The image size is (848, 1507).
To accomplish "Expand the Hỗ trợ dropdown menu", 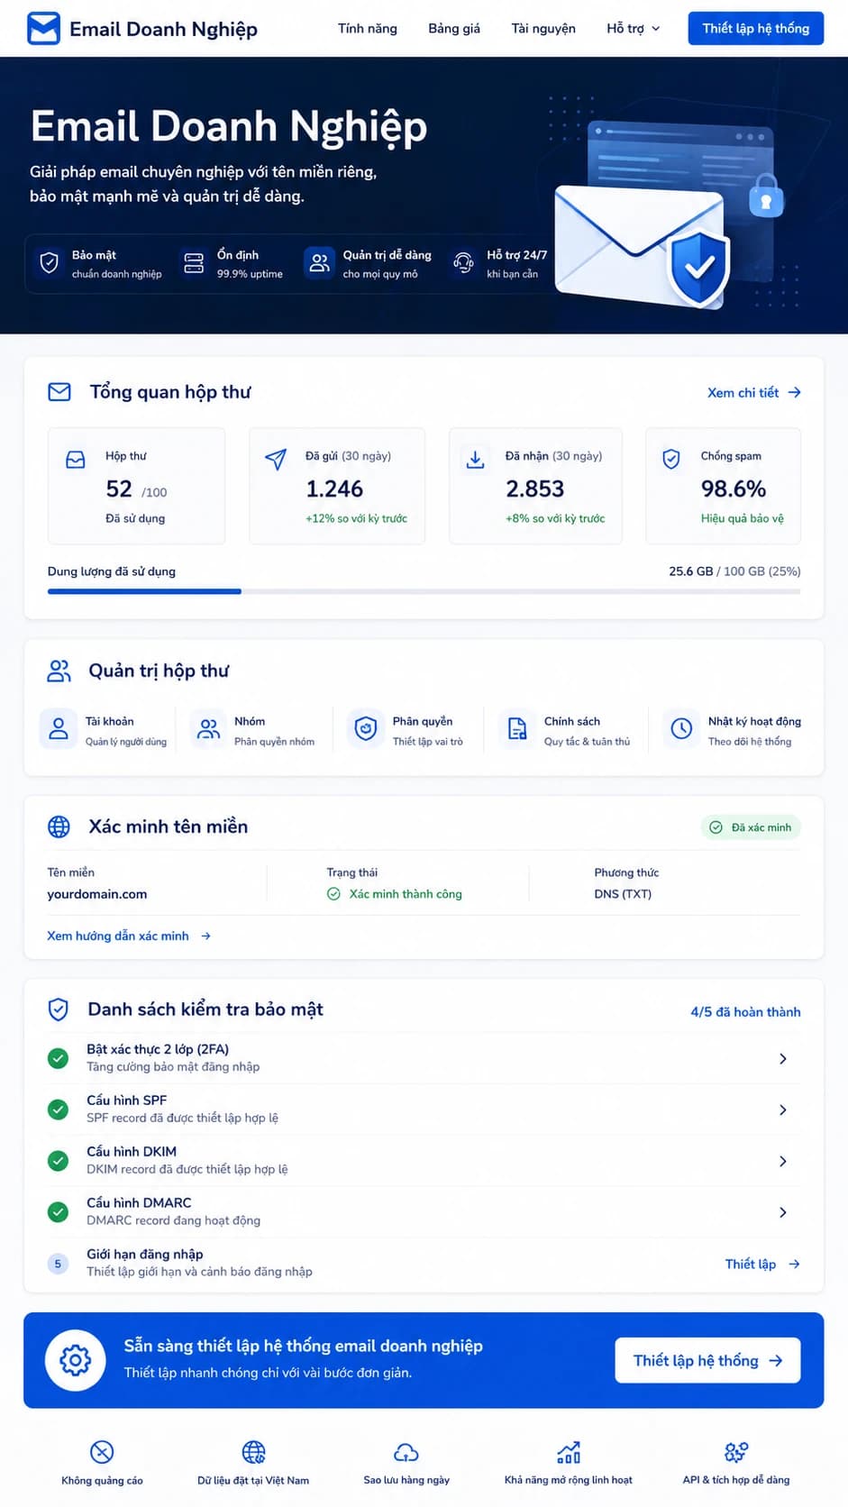I will pos(633,28).
